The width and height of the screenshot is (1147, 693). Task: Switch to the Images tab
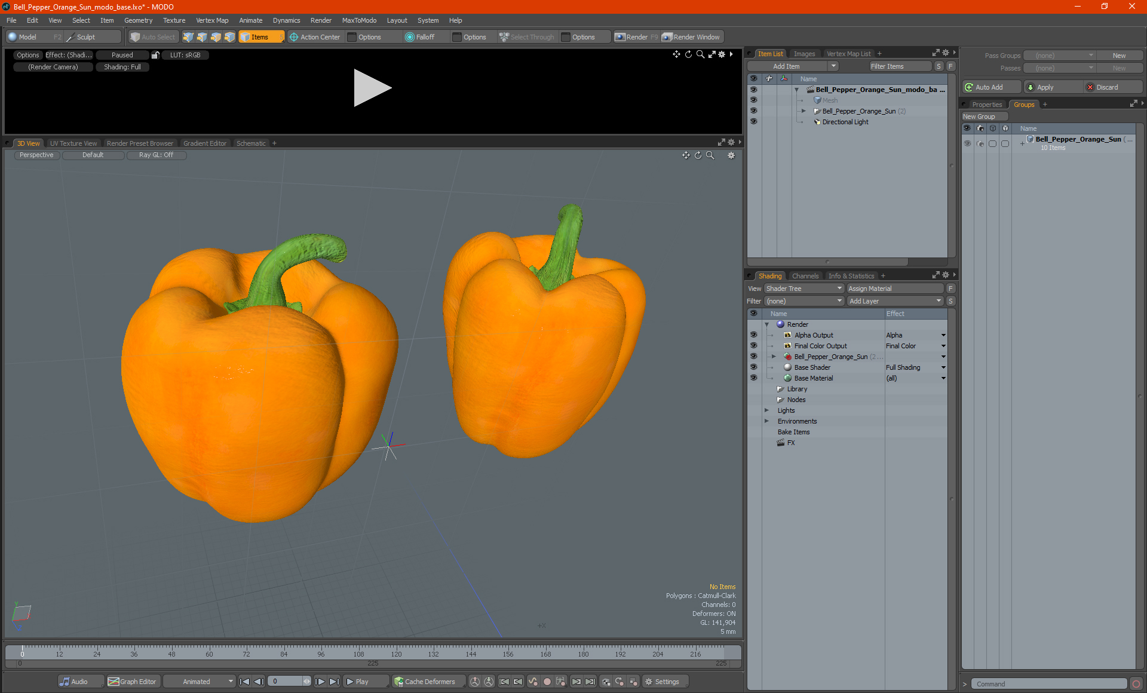click(x=804, y=54)
